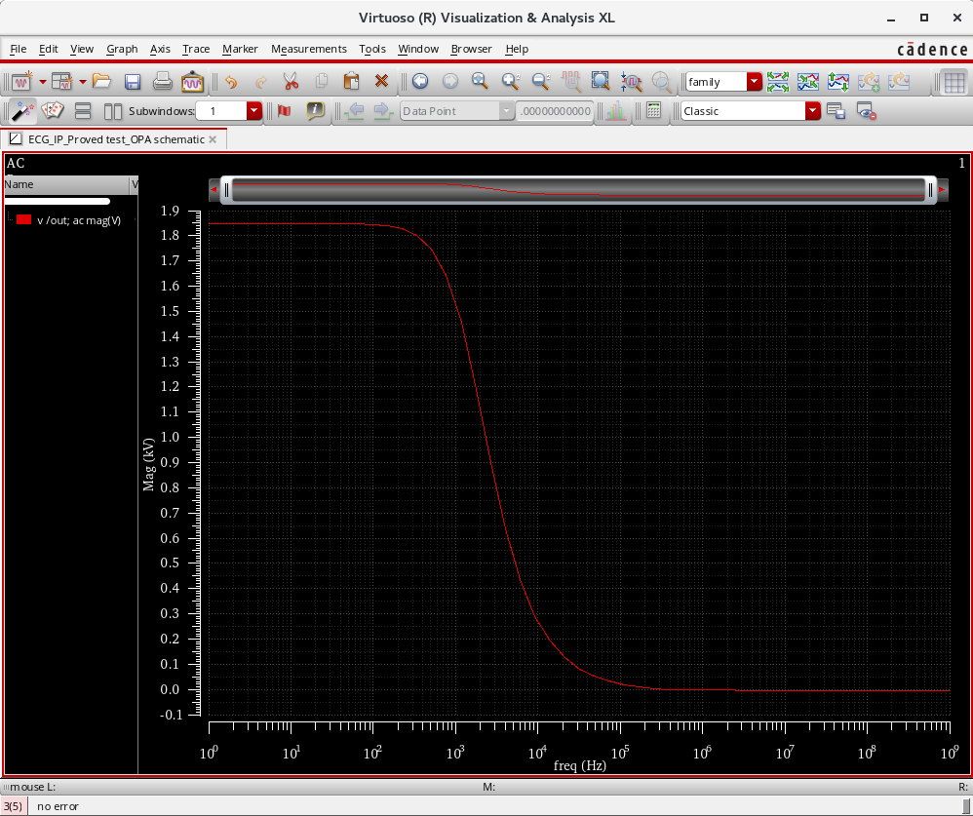Go to previous zoom with blue back arrow

420,81
